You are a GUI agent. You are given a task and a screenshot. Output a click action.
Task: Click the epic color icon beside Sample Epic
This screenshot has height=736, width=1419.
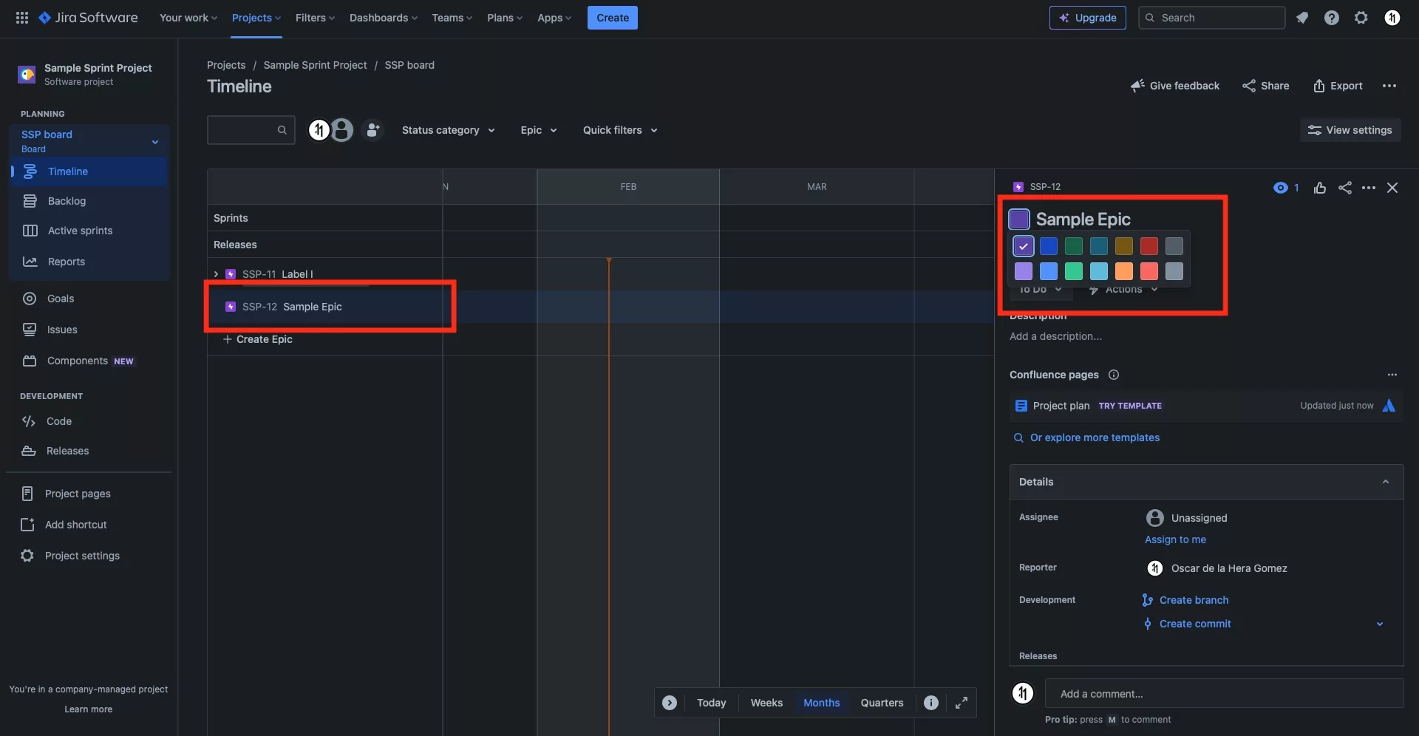click(x=1019, y=219)
